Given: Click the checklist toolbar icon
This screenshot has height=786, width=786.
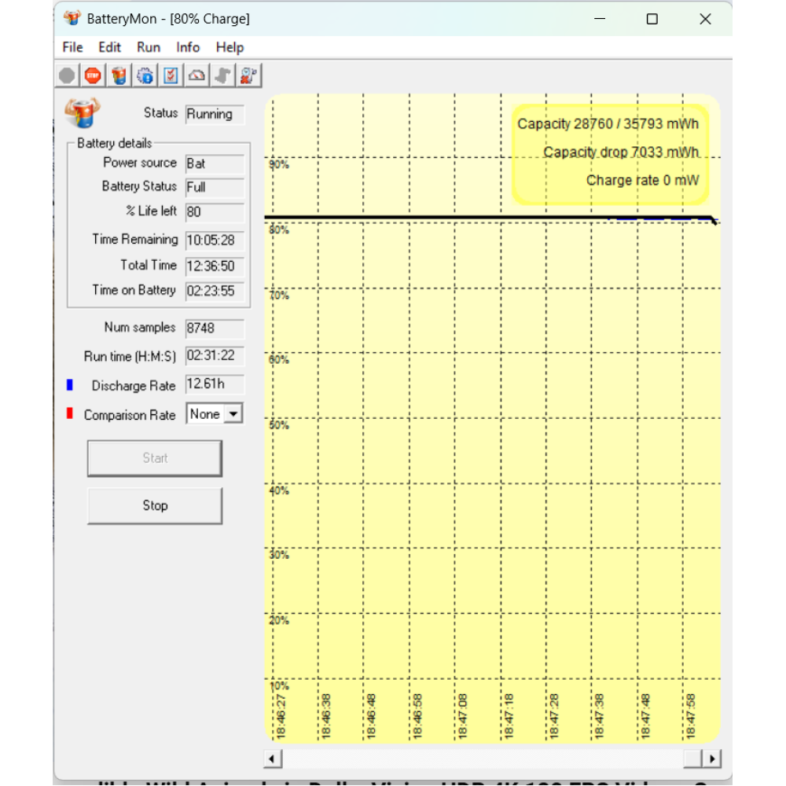Looking at the screenshot, I should coord(171,75).
